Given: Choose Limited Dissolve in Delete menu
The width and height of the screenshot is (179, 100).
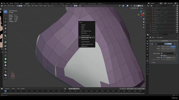Looking at the screenshot, I should click(87, 42).
